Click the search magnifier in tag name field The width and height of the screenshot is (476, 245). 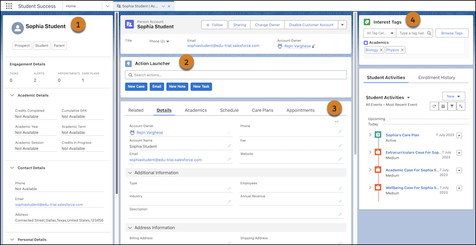(x=429, y=33)
